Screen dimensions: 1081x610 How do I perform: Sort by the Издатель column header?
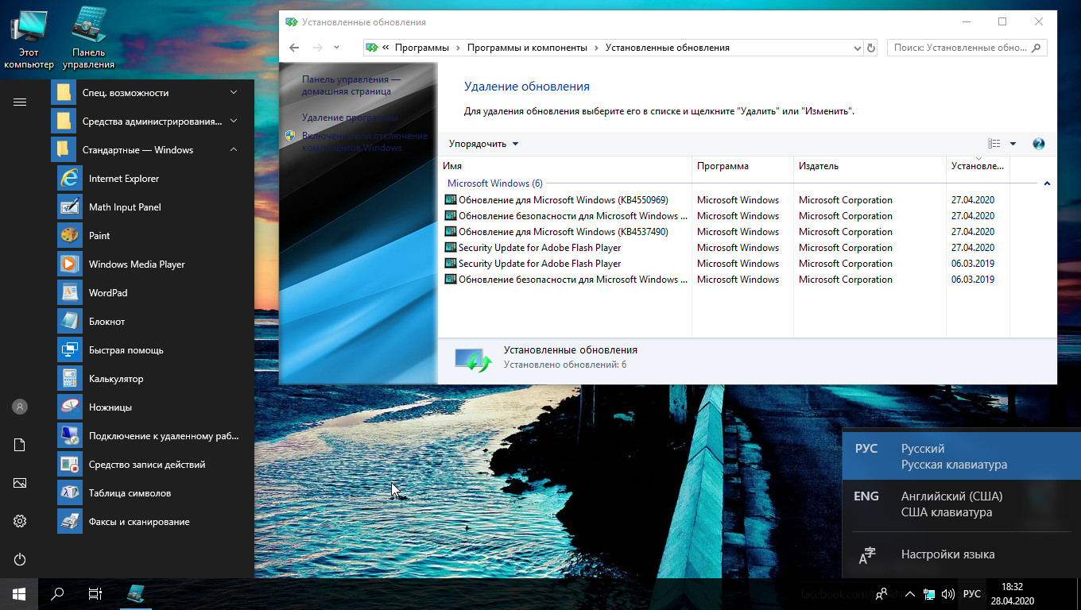click(870, 166)
